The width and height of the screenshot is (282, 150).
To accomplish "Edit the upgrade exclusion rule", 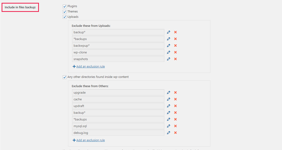I will coord(168,92).
